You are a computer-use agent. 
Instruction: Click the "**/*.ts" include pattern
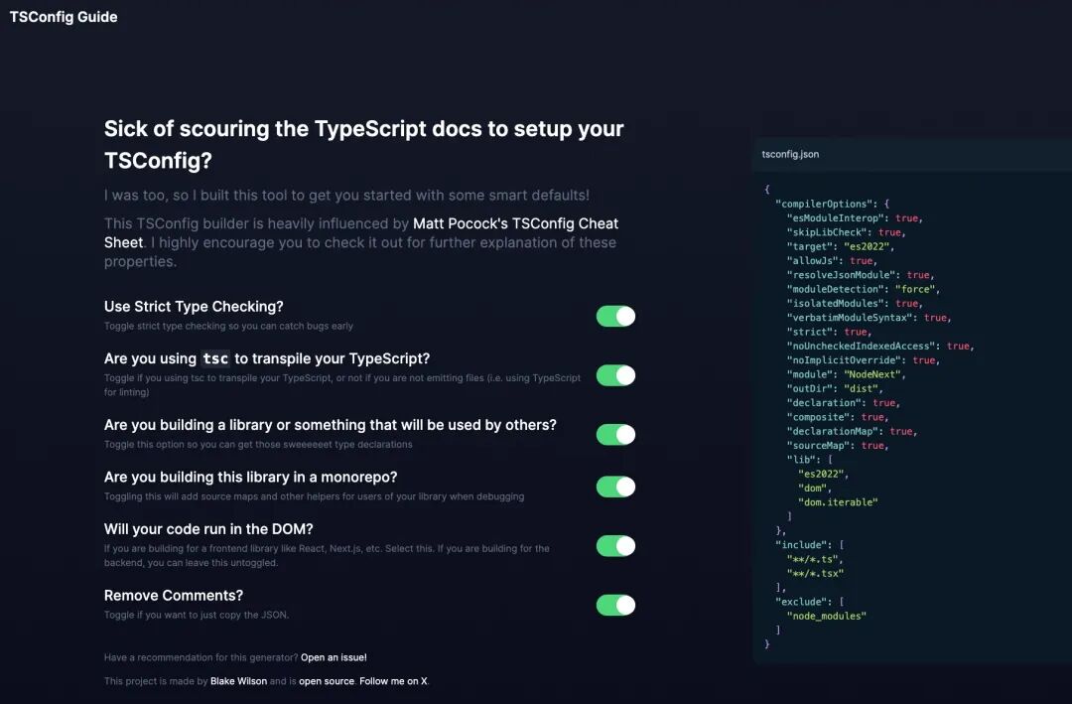click(814, 559)
